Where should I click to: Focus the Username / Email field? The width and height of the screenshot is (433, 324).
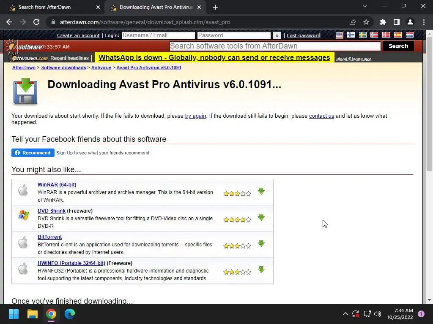(158, 35)
